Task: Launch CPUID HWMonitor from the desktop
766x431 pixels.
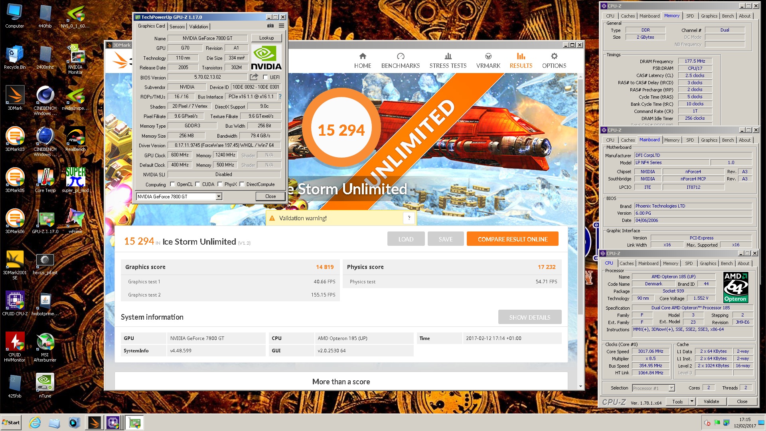Action: 15,347
